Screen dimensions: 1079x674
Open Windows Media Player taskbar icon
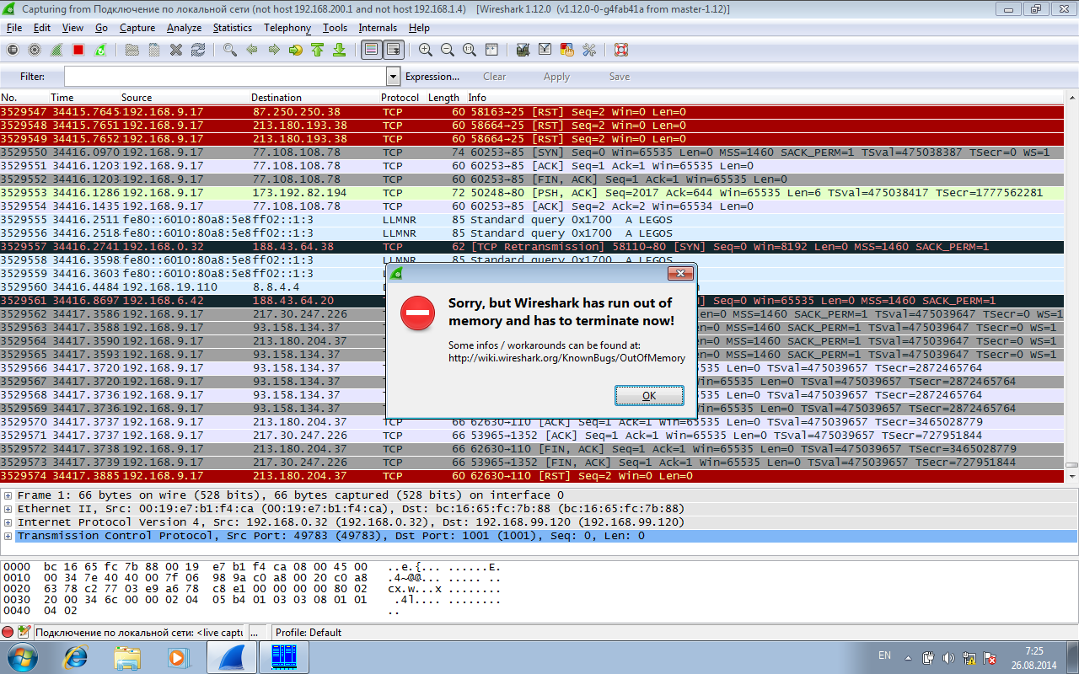click(178, 657)
